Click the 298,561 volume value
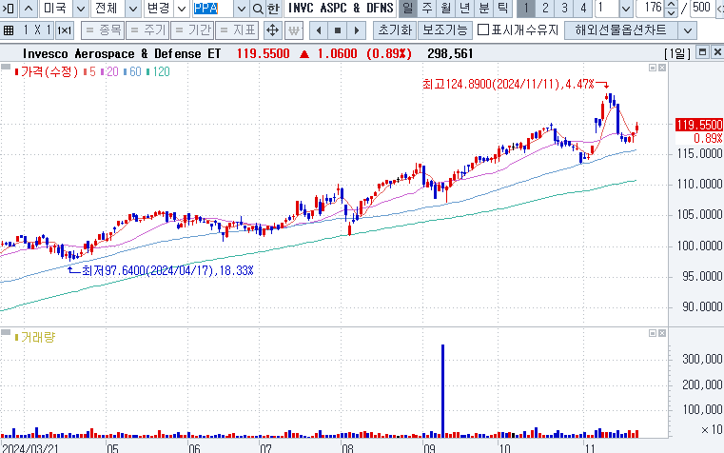Image resolution: width=724 pixels, height=453 pixels. pyautogui.click(x=450, y=53)
